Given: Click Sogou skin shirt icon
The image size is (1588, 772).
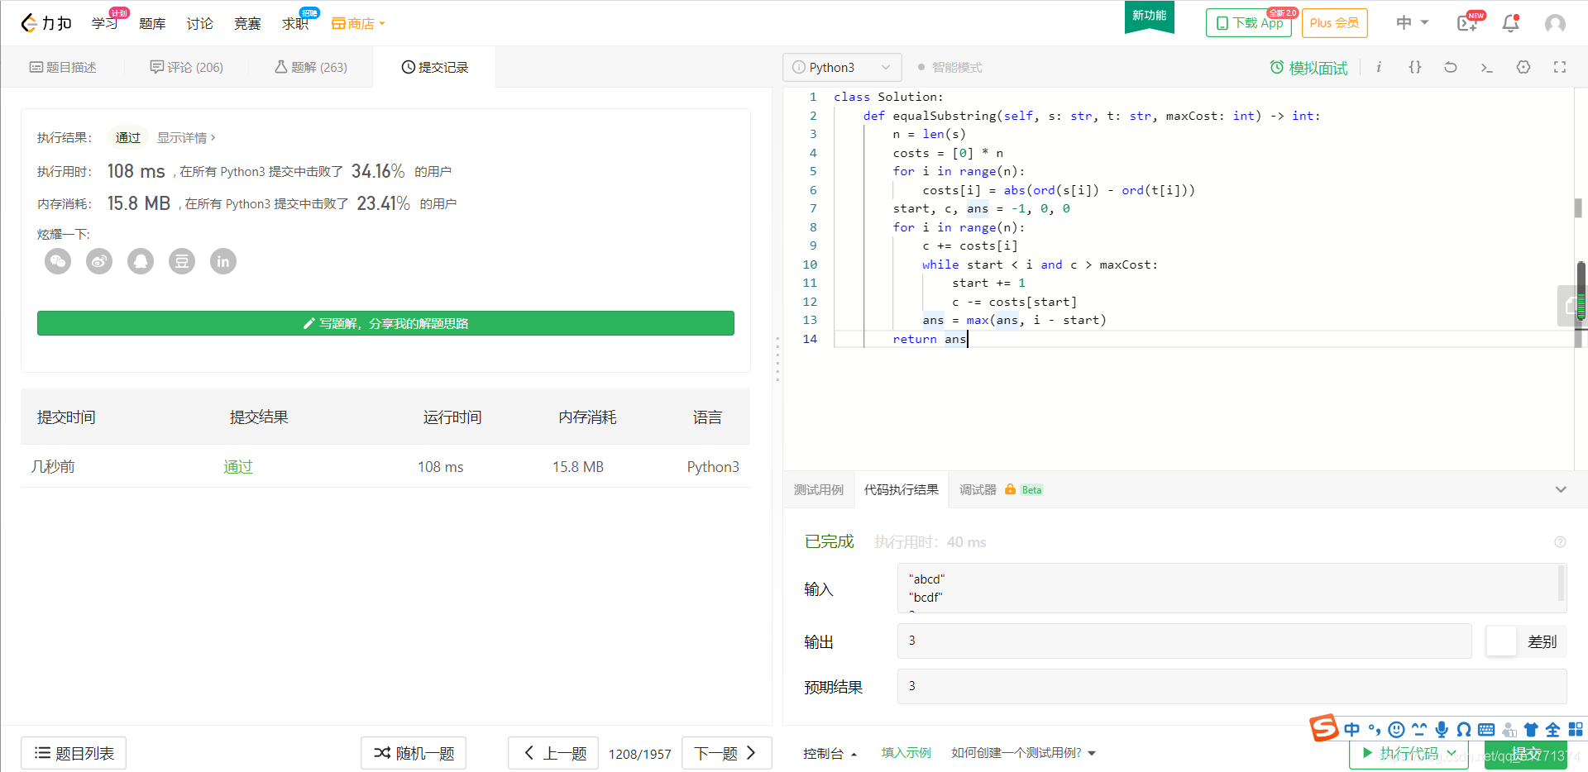Looking at the screenshot, I should 1531,729.
